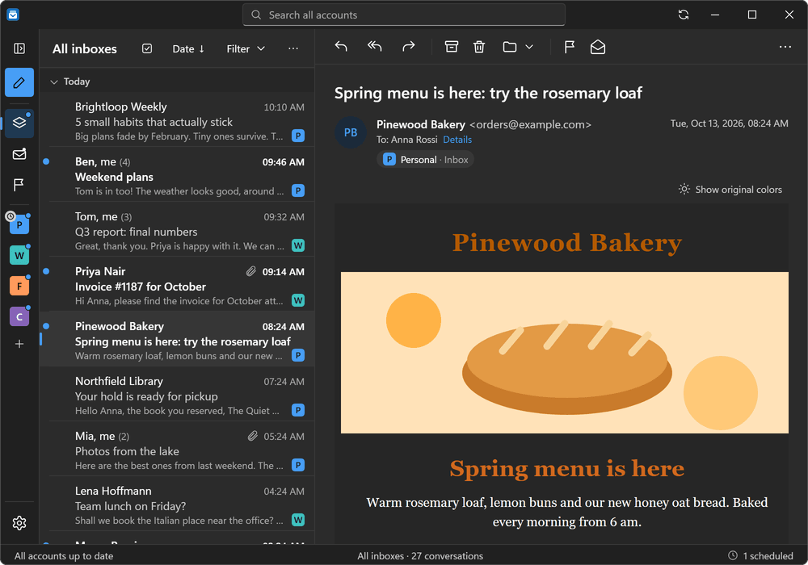Click the 1 scheduled status text
Image resolution: width=808 pixels, height=565 pixels.
point(768,556)
